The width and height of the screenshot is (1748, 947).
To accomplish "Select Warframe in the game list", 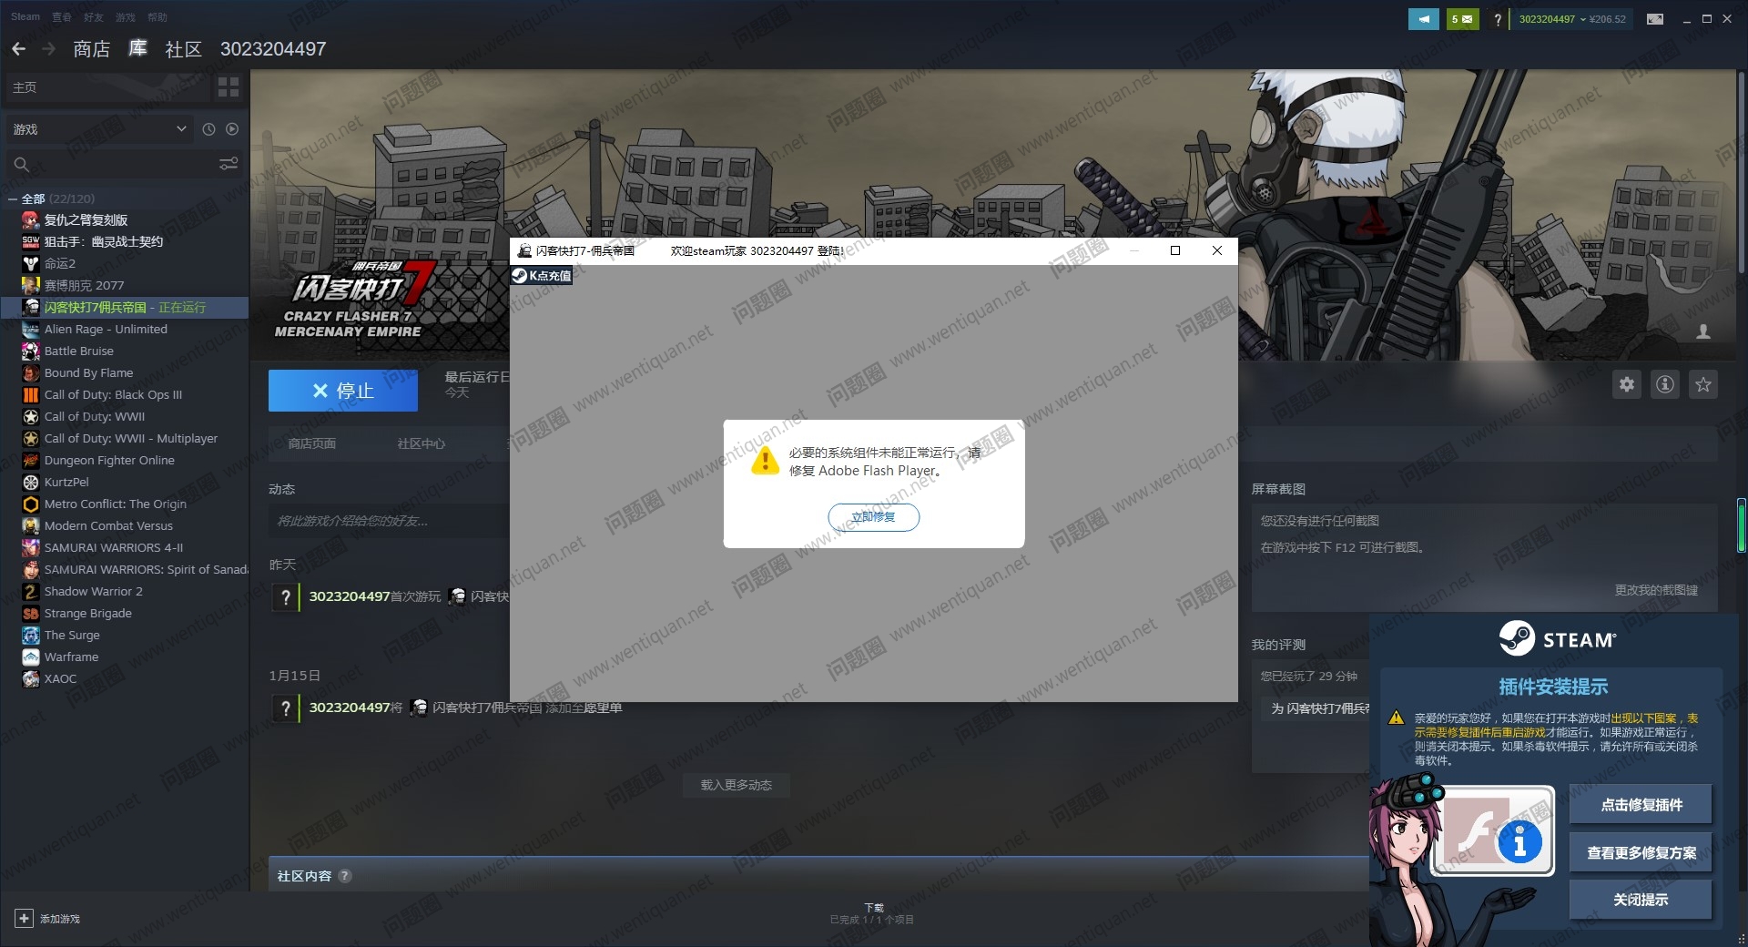I will pyautogui.click(x=71, y=657).
